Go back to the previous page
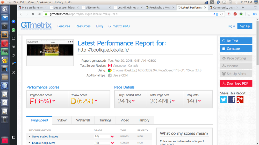The height and width of the screenshot is (145, 259). pos(21,14)
